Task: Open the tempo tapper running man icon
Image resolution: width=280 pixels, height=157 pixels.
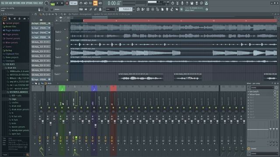Action: pos(172,9)
